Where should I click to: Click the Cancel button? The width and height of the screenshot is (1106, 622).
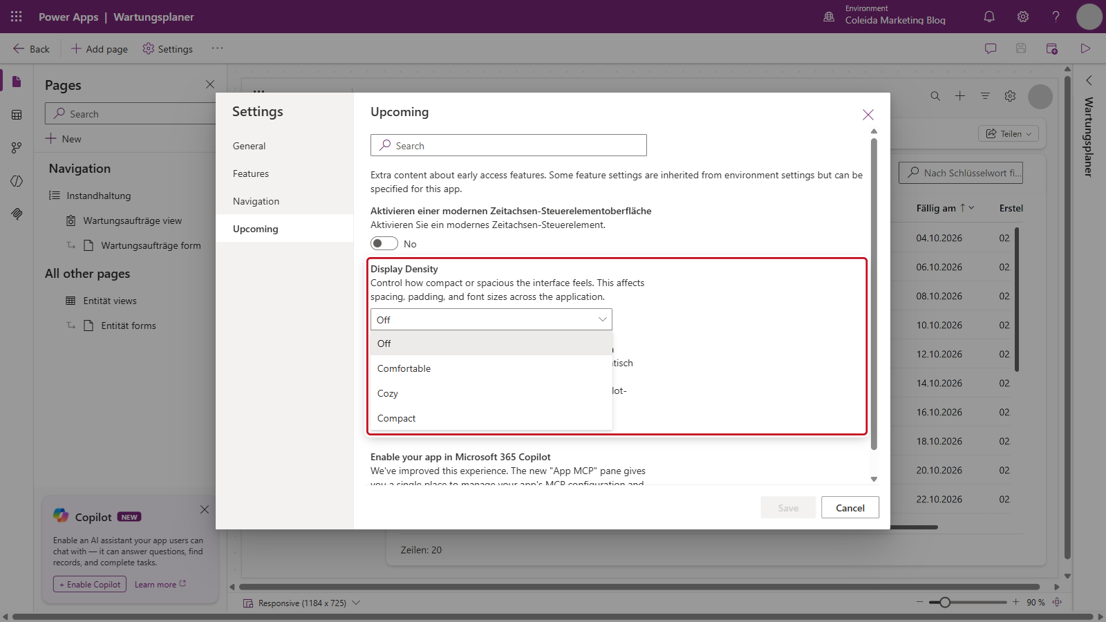[850, 507]
